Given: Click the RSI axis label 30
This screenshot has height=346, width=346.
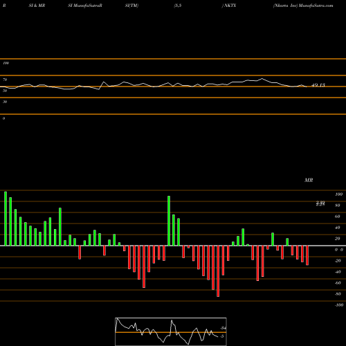Looking at the screenshot, I should click(5, 102).
